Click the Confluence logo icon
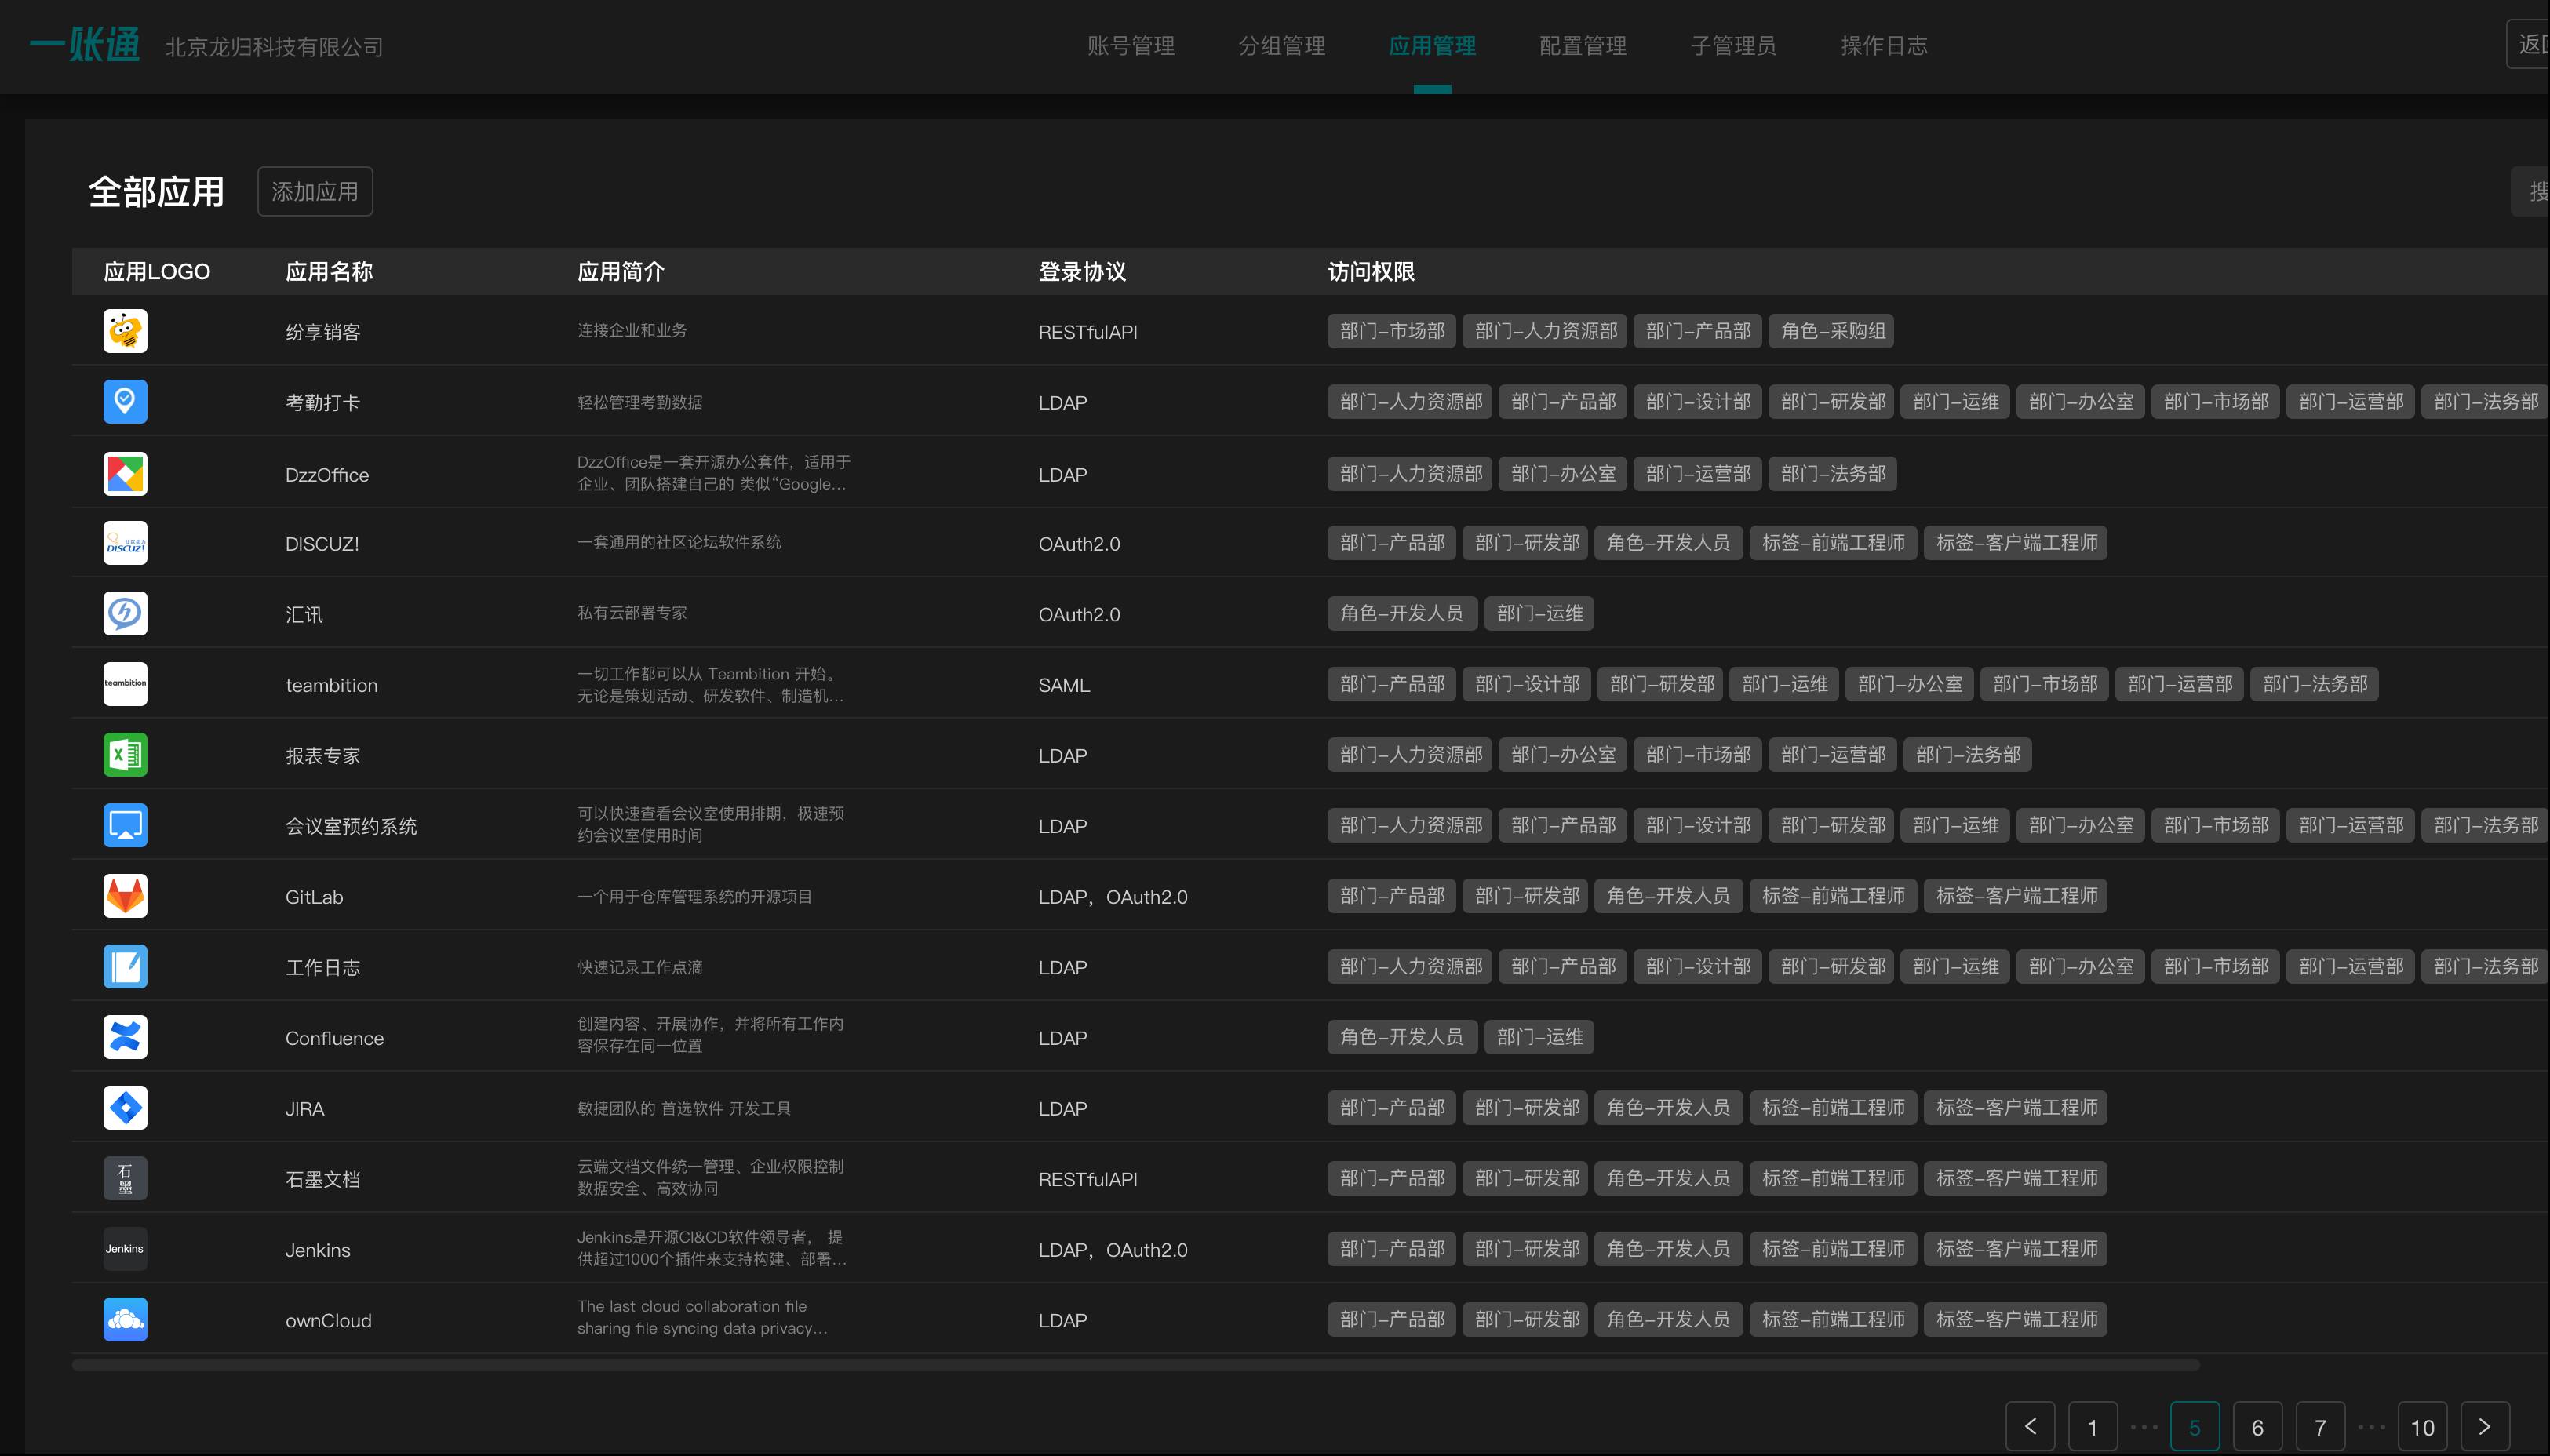This screenshot has width=2550, height=1456. tap(125, 1037)
